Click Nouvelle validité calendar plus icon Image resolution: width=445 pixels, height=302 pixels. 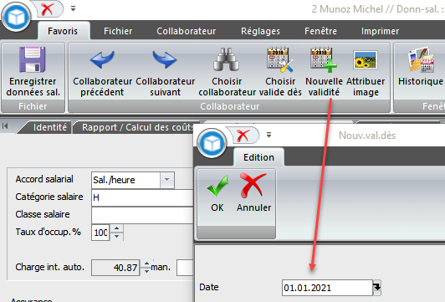tap(324, 59)
